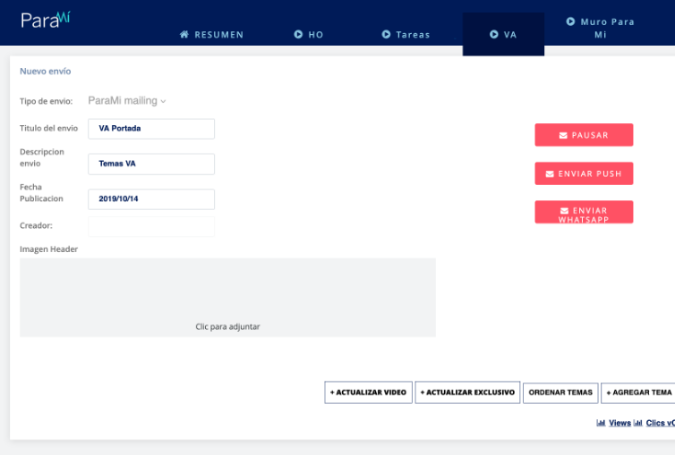Focus the Titulo del envio field
Screen dimensions: 675x455
point(151,129)
